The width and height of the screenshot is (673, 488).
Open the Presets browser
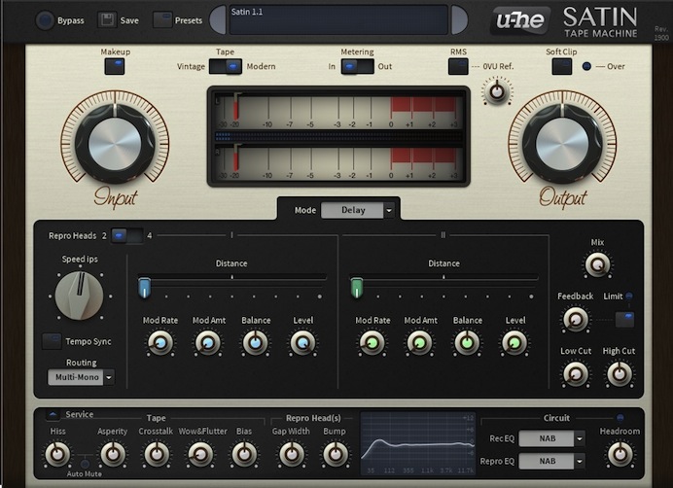[162, 19]
